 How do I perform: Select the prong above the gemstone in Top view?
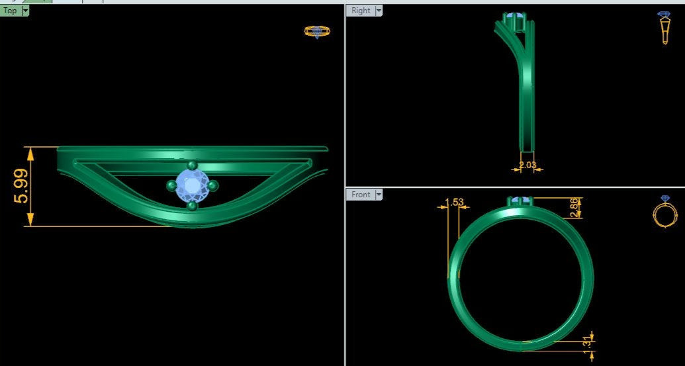[193, 165]
